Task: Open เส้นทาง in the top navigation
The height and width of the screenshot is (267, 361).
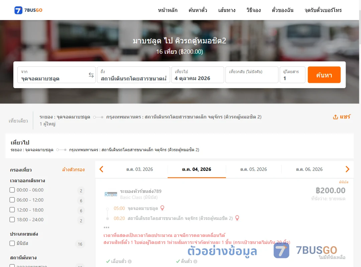Action: coord(227,10)
